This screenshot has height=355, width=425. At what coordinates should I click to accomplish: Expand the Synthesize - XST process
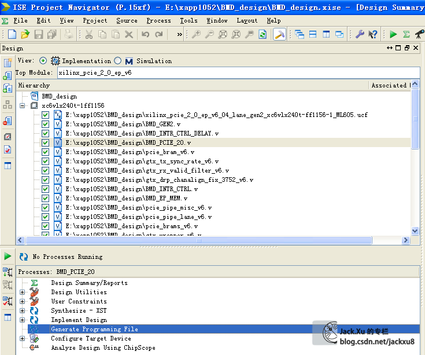pyautogui.click(x=22, y=310)
